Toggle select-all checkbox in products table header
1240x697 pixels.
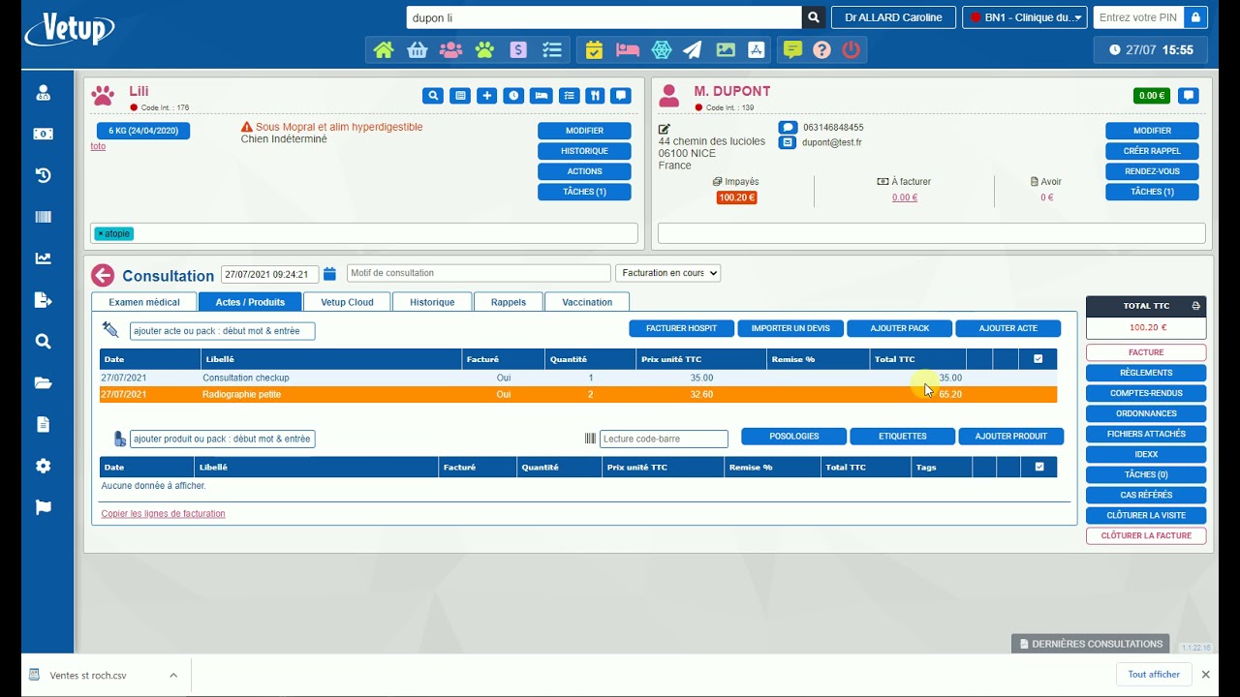[x=1039, y=467]
